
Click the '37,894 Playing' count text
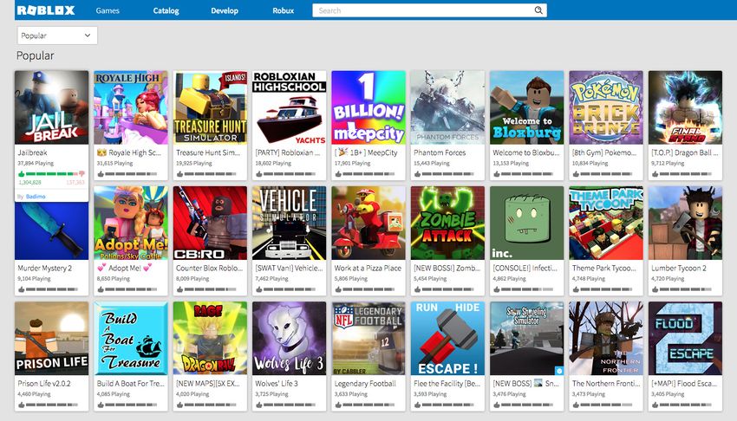[36, 164]
